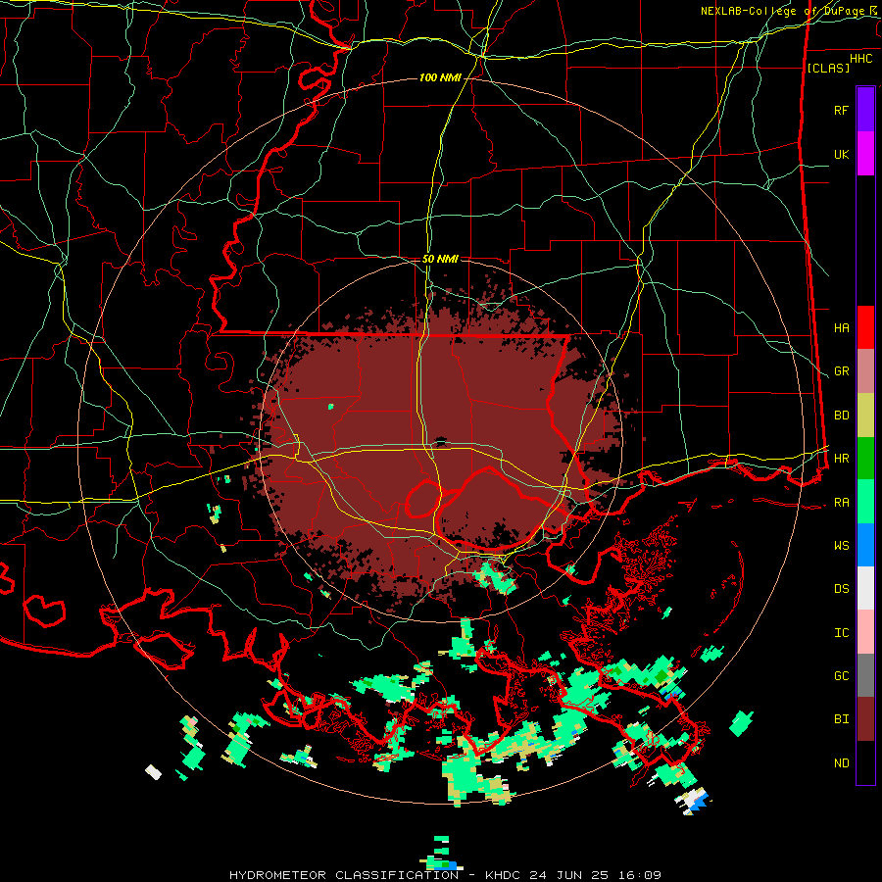Click the 'BD' legend label
The image size is (882, 882).
[841, 416]
